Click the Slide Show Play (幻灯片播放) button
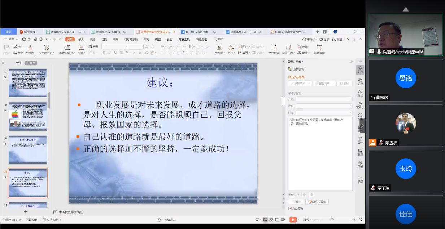This screenshot has height=229, width=445. [317, 202]
